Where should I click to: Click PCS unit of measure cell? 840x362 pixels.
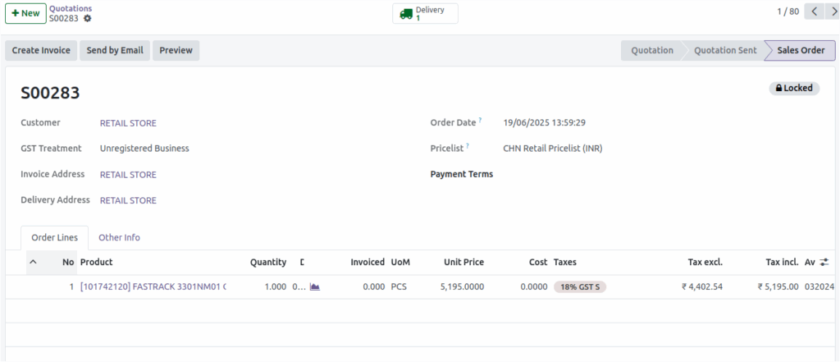click(x=399, y=287)
